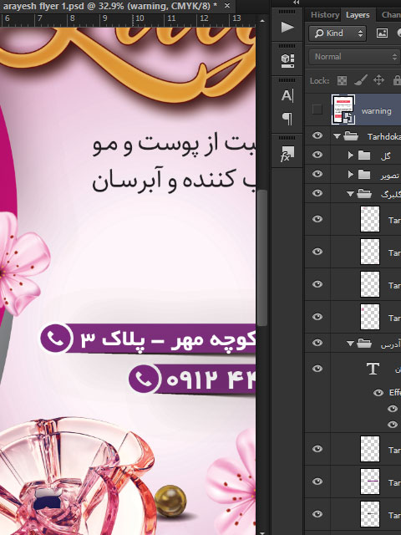
Task: Open the Kind filter dropdown
Action: [x=338, y=33]
